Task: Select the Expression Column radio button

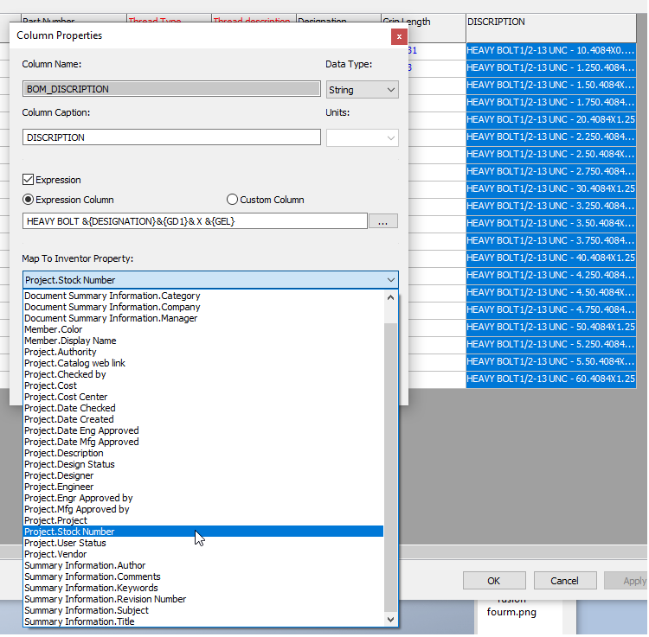Action: tap(28, 200)
